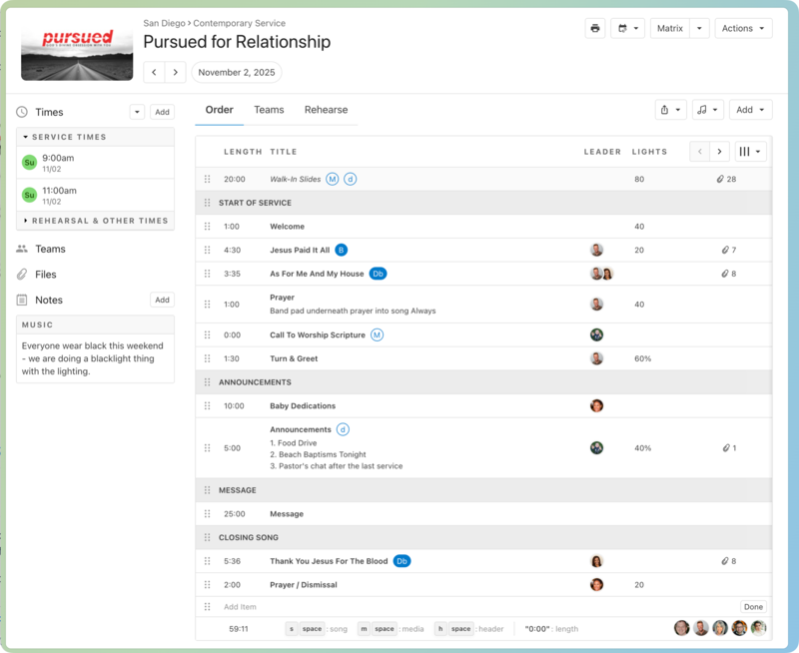This screenshot has height=653, width=799.
Task: Click the Done button
Action: click(x=753, y=607)
